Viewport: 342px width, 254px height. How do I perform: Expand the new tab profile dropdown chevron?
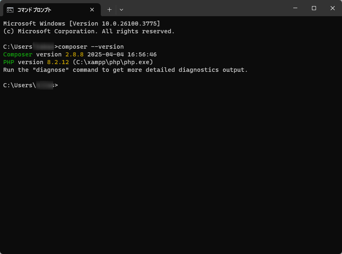(121, 10)
